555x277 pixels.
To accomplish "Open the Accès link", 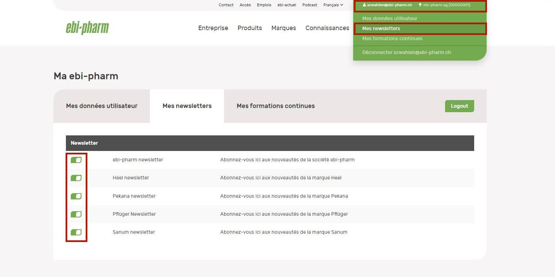I will click(245, 5).
